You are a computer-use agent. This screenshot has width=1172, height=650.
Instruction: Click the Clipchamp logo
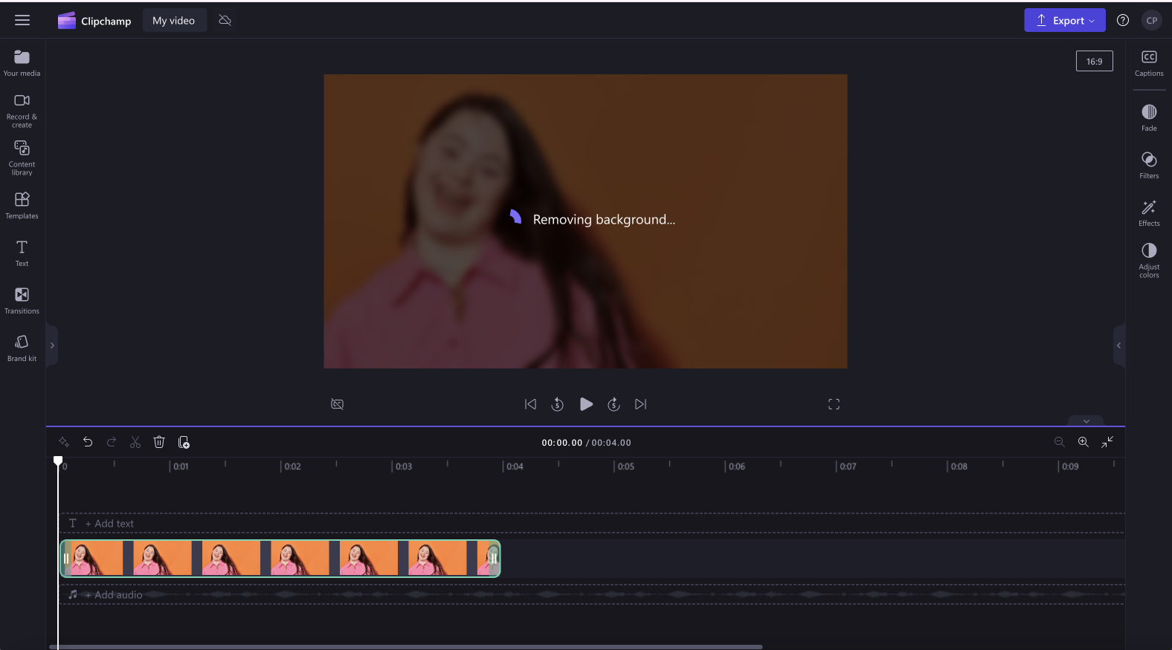pos(94,21)
